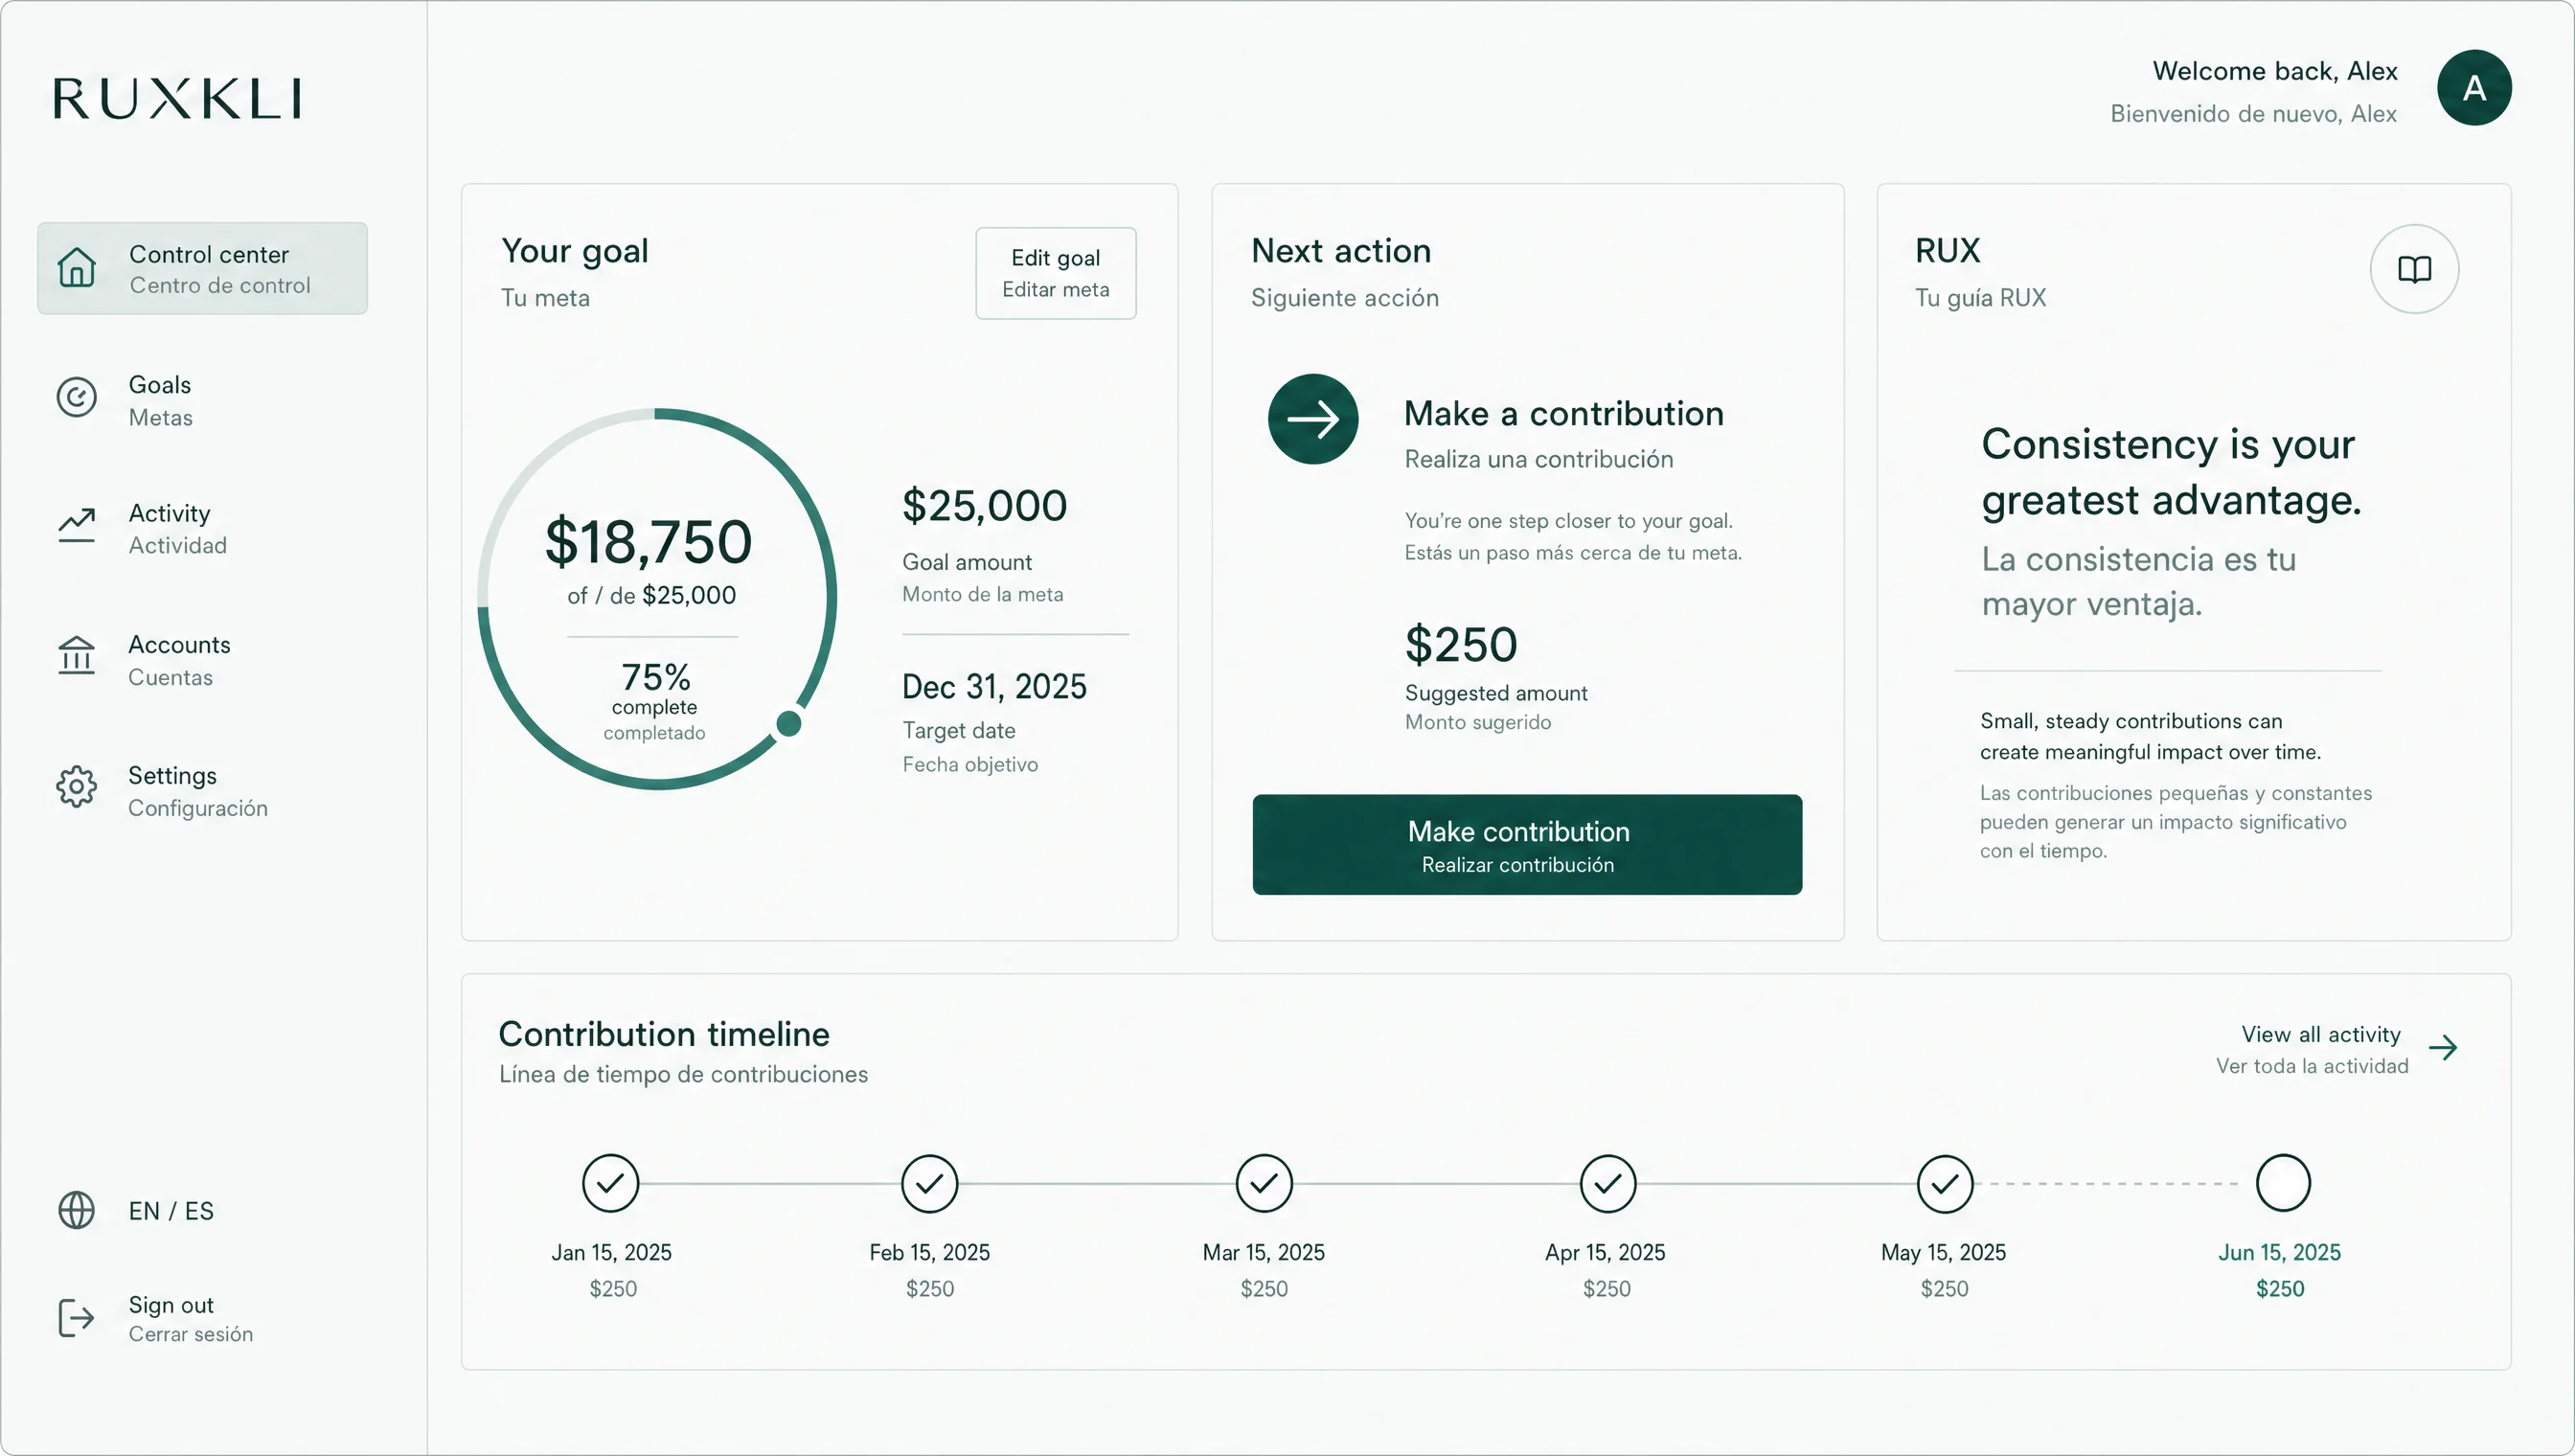
Task: Click the Jan 15, 2025 checkmark marker
Action: point(610,1184)
